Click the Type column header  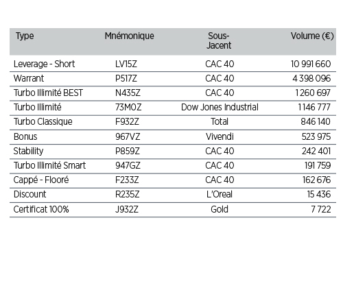25,36
